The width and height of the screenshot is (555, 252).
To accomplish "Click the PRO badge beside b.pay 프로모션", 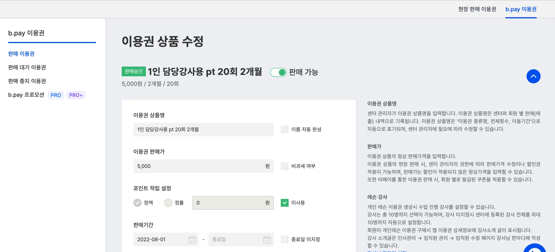I will tap(56, 95).
